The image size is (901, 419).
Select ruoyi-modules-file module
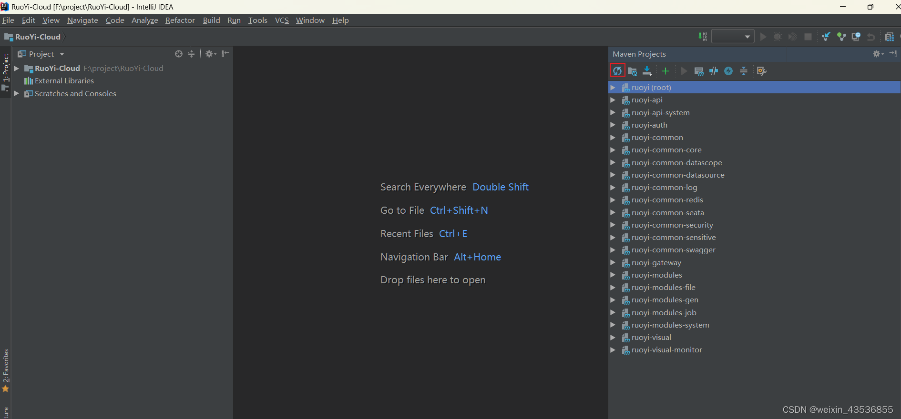(x=663, y=288)
